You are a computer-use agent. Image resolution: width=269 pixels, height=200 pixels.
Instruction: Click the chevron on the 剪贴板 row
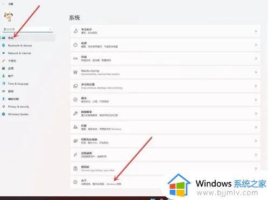tap(256, 168)
